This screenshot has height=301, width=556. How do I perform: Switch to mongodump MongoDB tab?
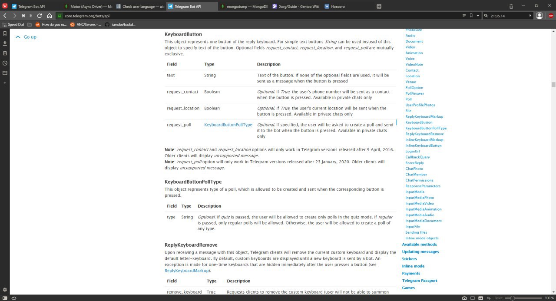pos(245,7)
